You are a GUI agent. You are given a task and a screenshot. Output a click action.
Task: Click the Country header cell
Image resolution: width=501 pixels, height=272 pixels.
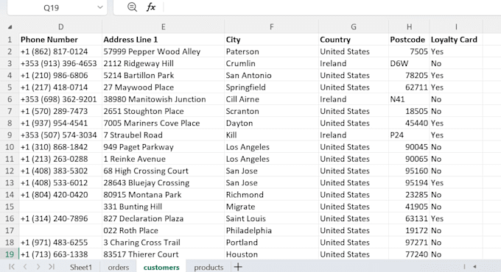click(x=354, y=40)
